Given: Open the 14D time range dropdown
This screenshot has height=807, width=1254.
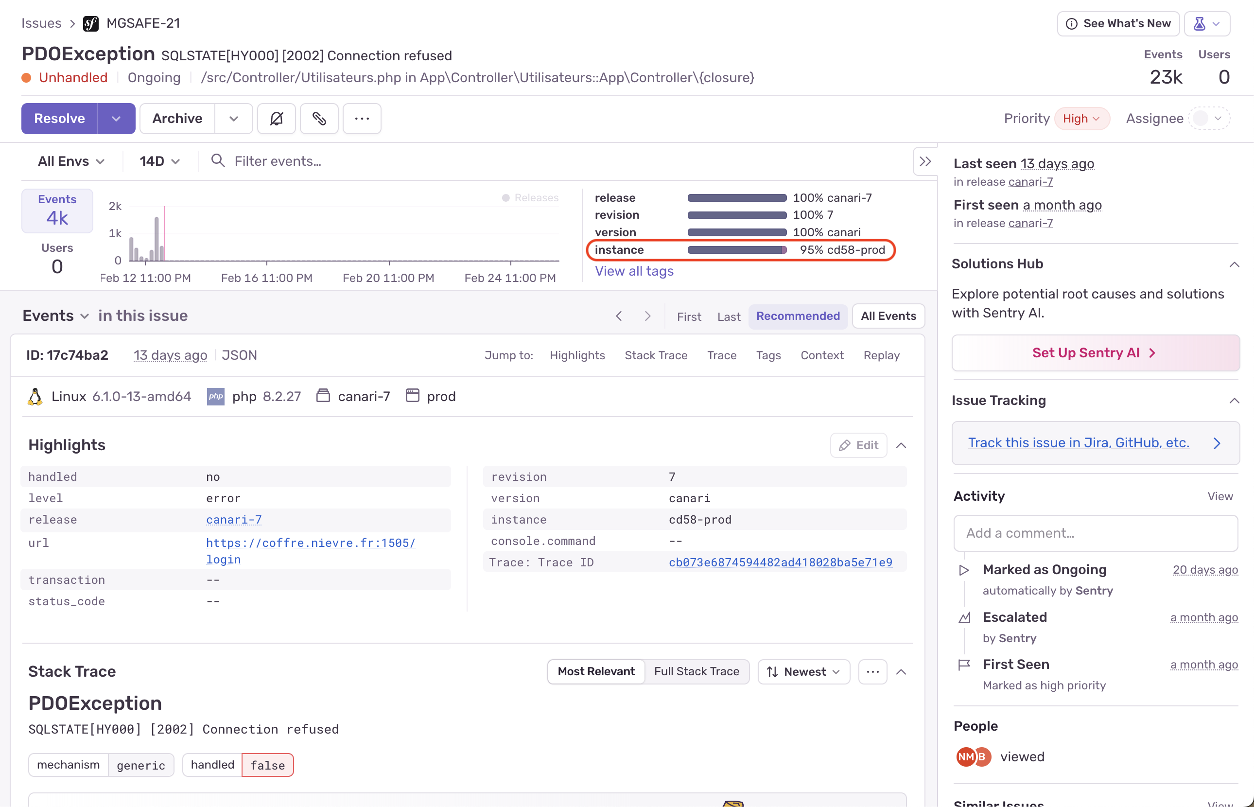Looking at the screenshot, I should 160,161.
